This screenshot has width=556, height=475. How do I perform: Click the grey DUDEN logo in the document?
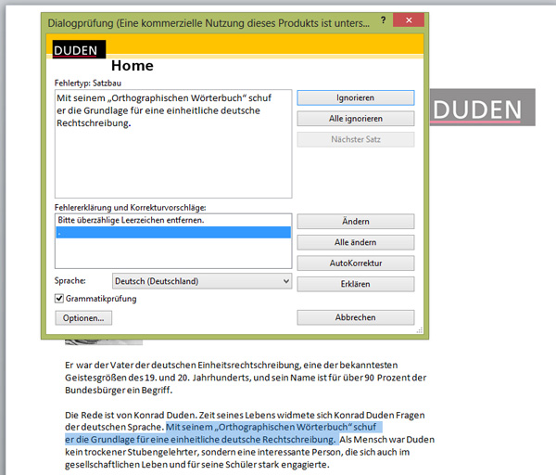(476, 109)
